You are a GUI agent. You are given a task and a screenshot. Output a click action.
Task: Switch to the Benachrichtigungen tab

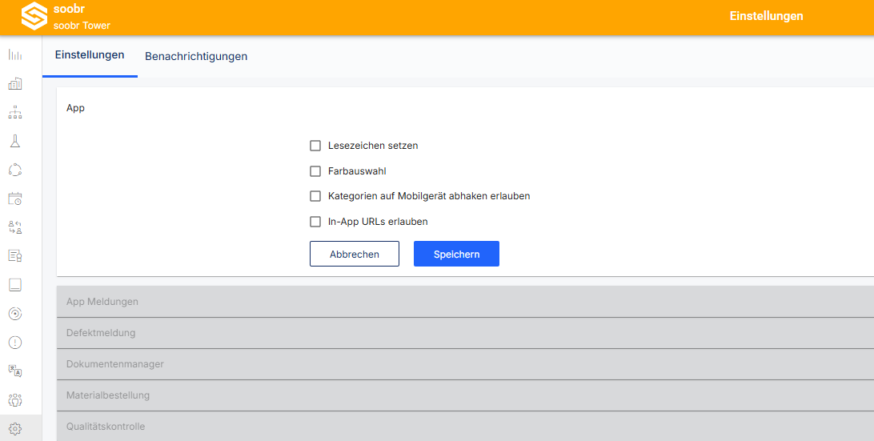point(196,56)
